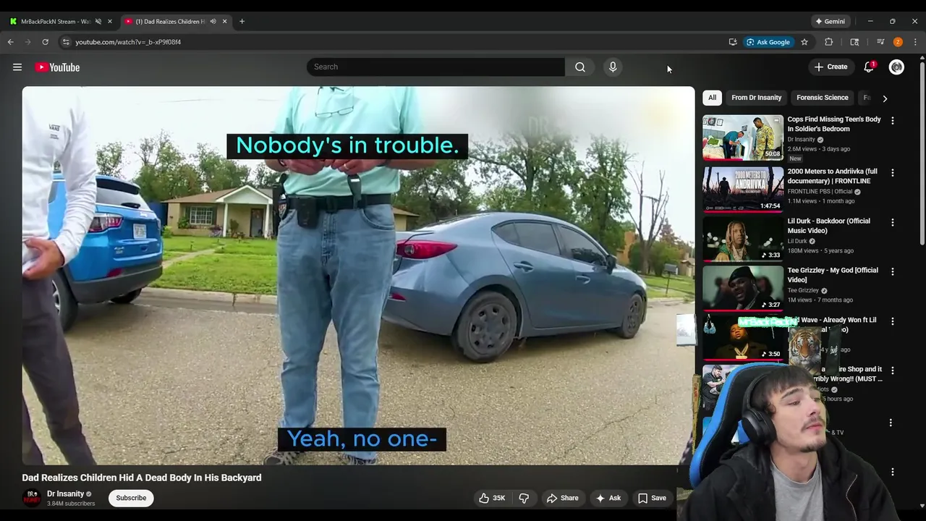The image size is (926, 521).
Task: Click the Ask Google button
Action: pyautogui.click(x=768, y=42)
